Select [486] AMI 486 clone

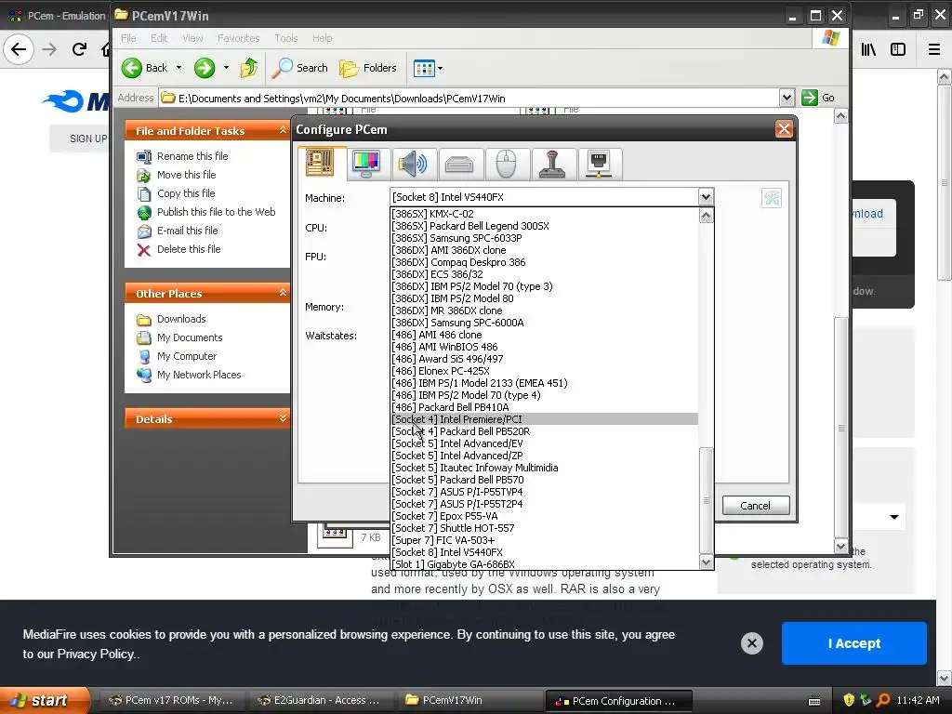(544, 335)
